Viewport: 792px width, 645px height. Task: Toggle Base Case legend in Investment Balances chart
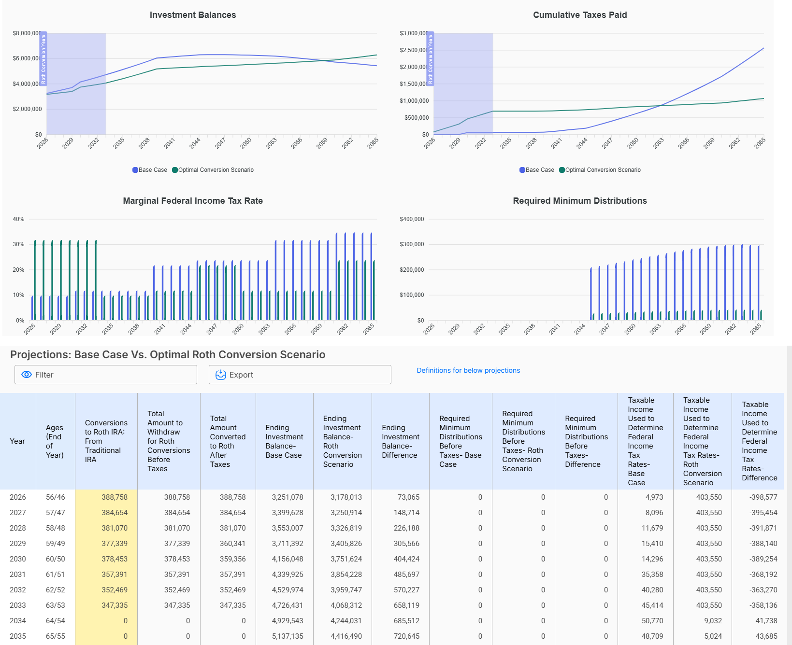pyautogui.click(x=150, y=170)
